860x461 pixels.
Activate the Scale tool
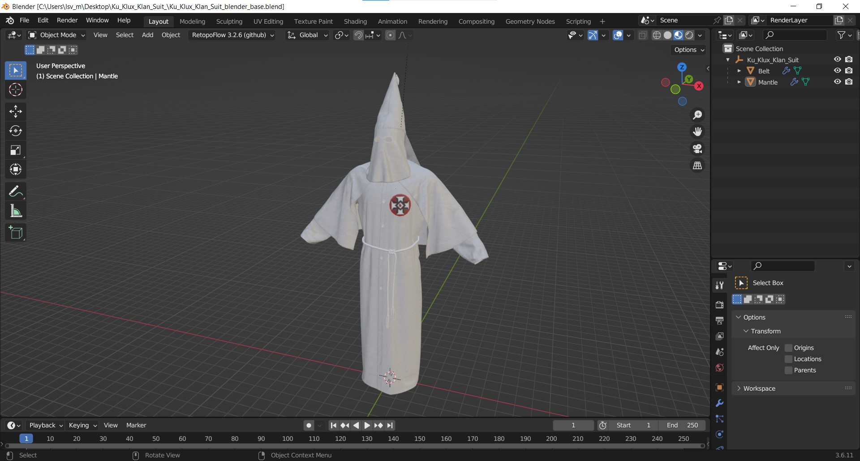(16, 150)
